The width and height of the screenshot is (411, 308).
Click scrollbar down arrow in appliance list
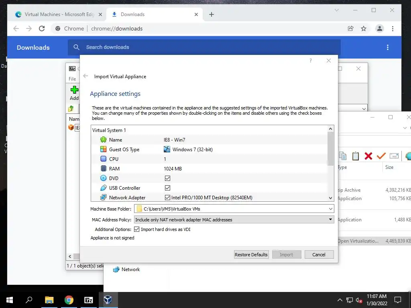coord(331,198)
